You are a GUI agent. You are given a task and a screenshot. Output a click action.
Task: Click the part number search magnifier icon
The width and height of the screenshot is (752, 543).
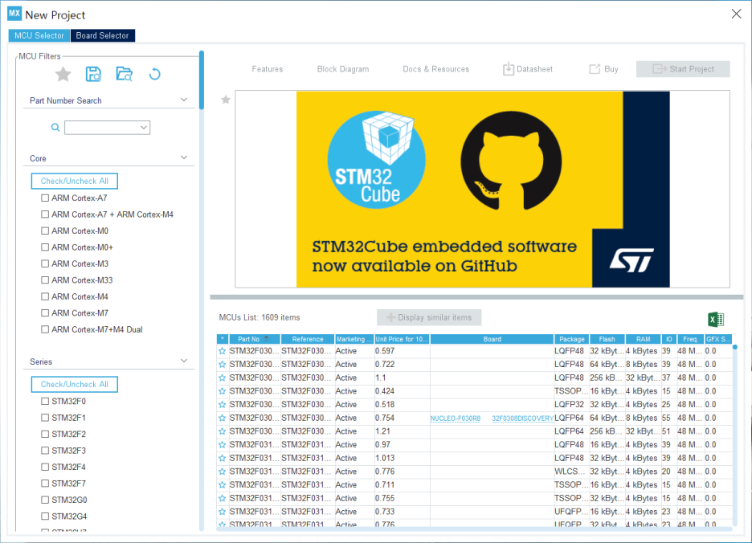[x=55, y=127]
